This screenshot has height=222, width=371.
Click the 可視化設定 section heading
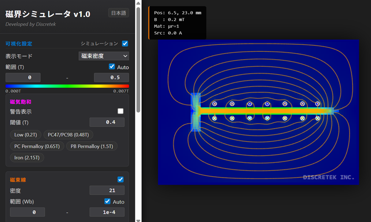coord(19,43)
